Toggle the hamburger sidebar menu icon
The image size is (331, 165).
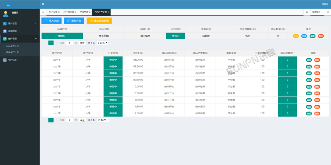(43, 4)
